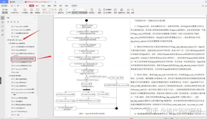Click the page number field showing 515

click(76, 9)
